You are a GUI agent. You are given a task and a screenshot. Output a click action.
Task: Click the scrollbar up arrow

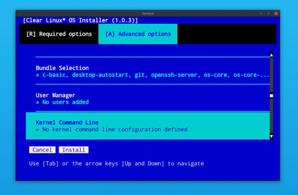pyautogui.click(x=271, y=55)
